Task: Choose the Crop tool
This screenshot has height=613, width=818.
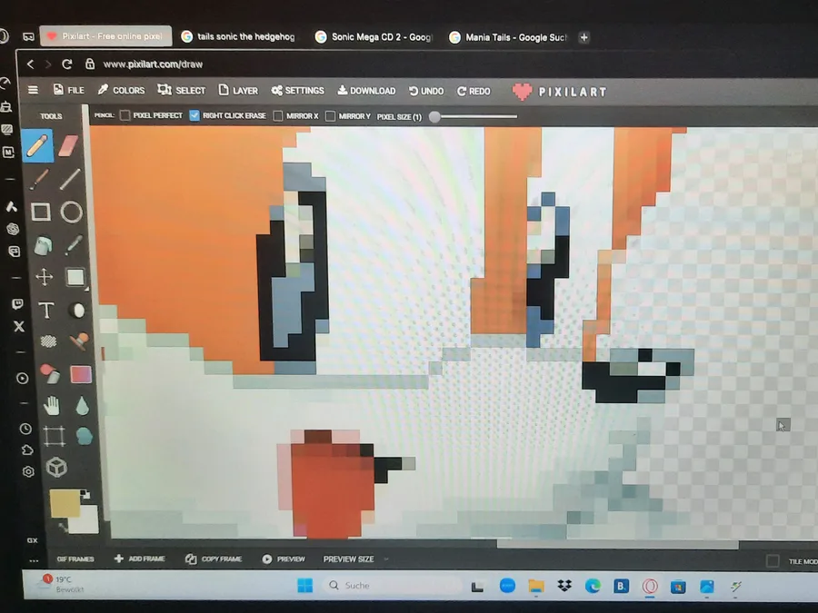Action: [54, 436]
